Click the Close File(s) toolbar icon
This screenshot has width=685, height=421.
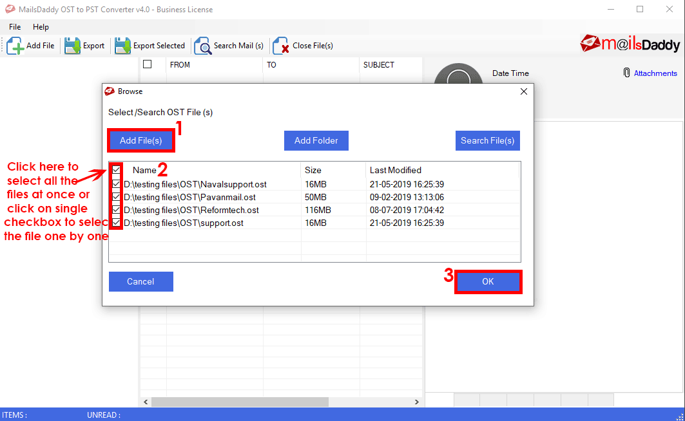pyautogui.click(x=281, y=46)
